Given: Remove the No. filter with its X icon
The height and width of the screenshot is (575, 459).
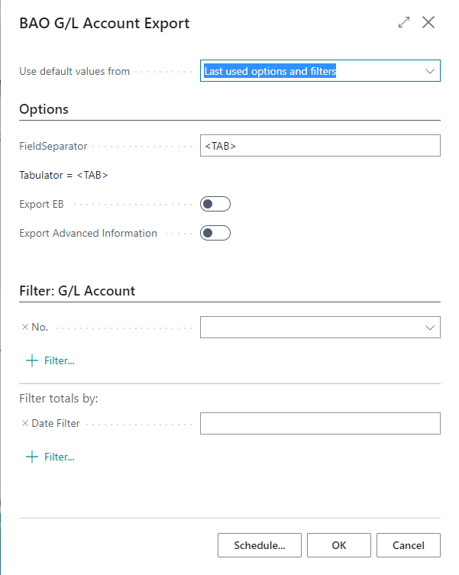Looking at the screenshot, I should tap(25, 327).
